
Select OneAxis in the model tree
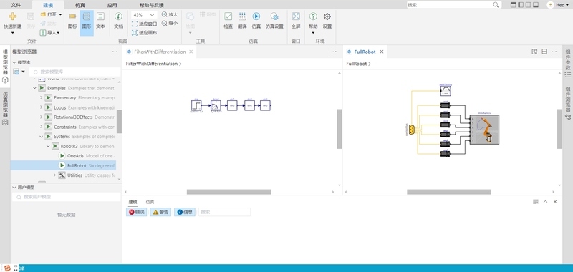click(x=76, y=155)
